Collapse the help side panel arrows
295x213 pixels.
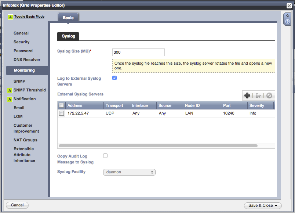[287, 16]
